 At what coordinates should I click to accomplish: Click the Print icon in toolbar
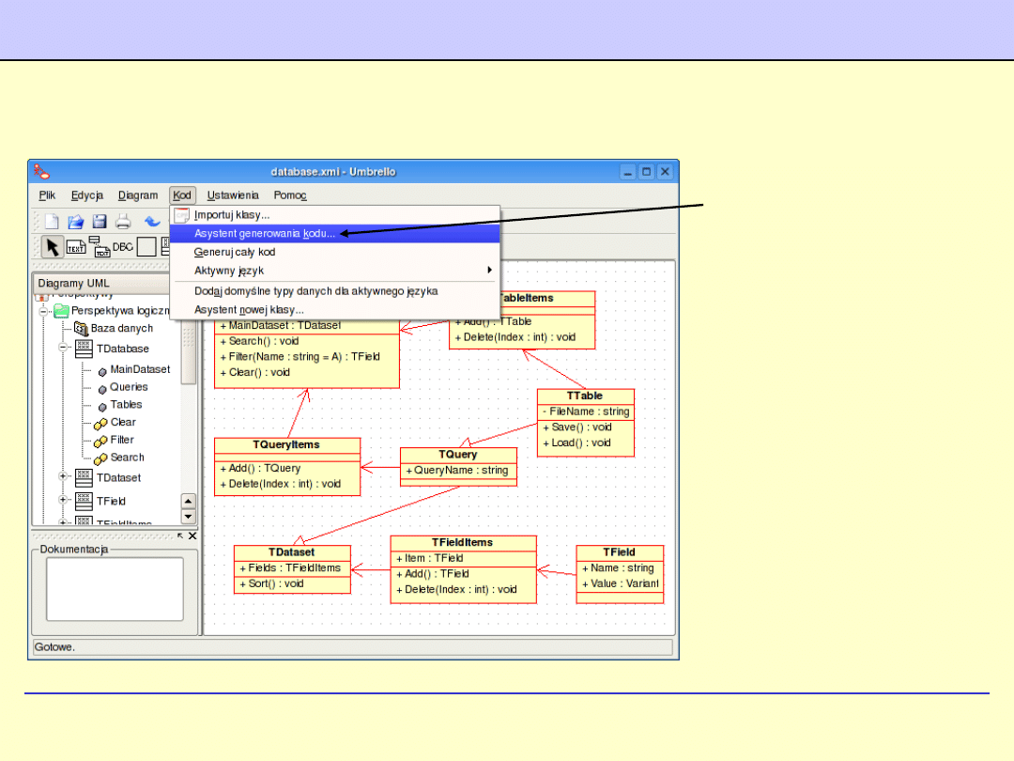(123, 222)
